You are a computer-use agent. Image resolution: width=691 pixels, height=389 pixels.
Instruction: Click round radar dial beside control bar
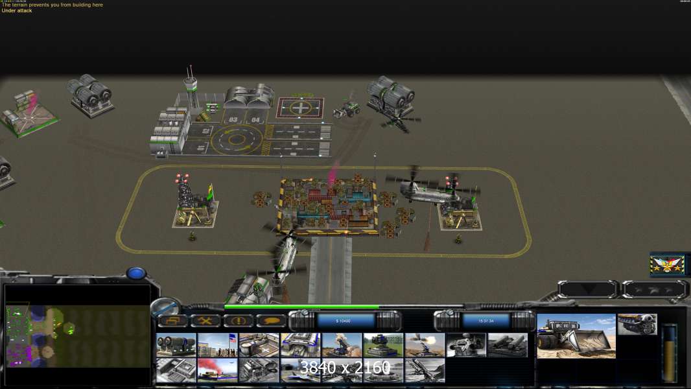[165, 306]
